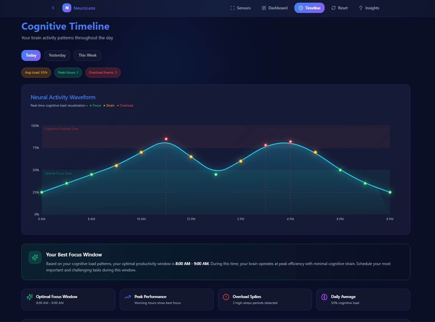Click the orange strain point at 2 PM
This screenshot has width=435, height=322.
pos(241,161)
